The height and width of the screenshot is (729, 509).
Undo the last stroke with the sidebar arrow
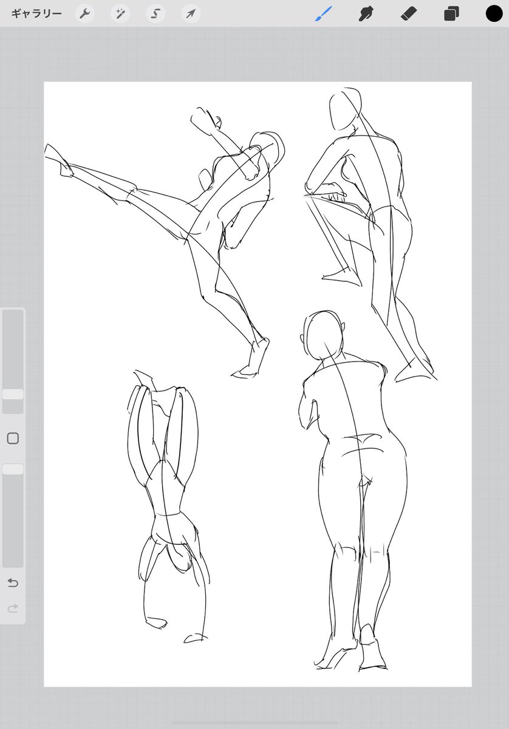[x=13, y=583]
